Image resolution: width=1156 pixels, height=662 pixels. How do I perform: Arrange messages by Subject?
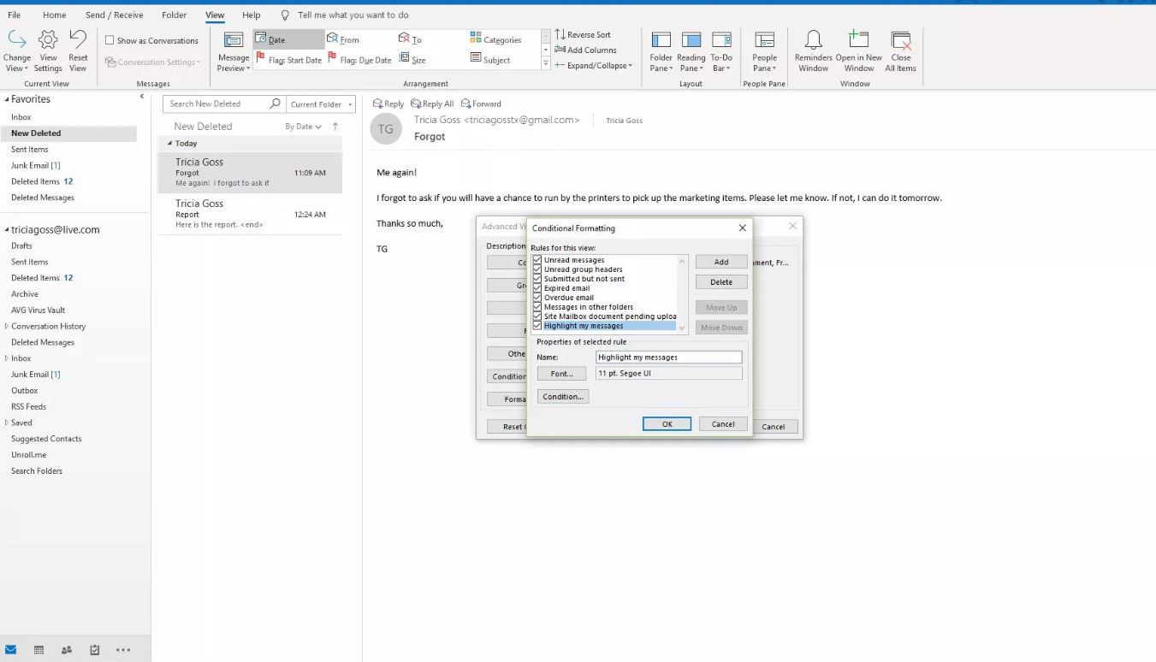pos(490,60)
